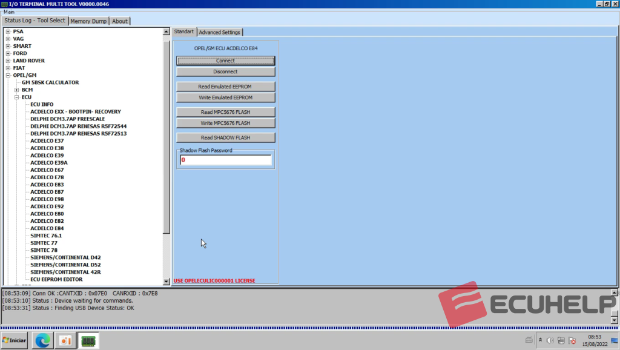Click the Iniciar start button
The width and height of the screenshot is (620, 350).
pyautogui.click(x=15, y=340)
